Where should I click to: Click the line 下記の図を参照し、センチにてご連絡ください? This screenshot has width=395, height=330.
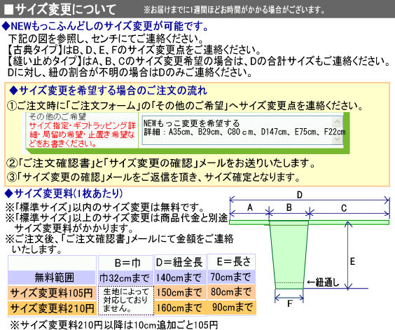click(x=106, y=39)
